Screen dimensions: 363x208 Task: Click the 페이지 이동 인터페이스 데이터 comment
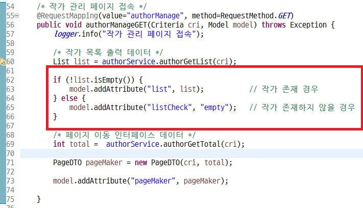pyautogui.click(x=125, y=135)
